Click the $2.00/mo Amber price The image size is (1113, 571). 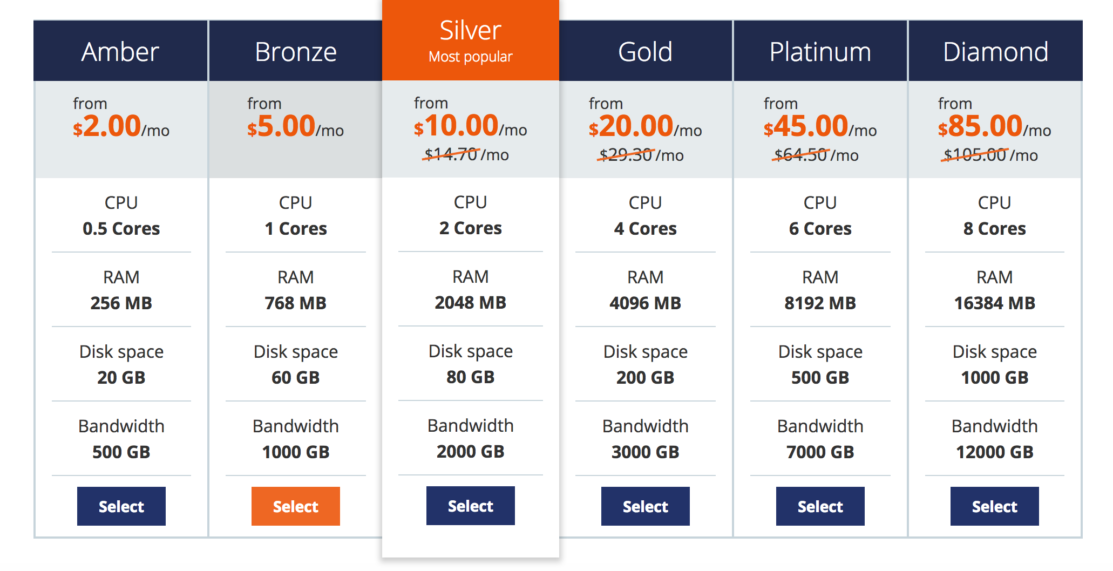(121, 127)
